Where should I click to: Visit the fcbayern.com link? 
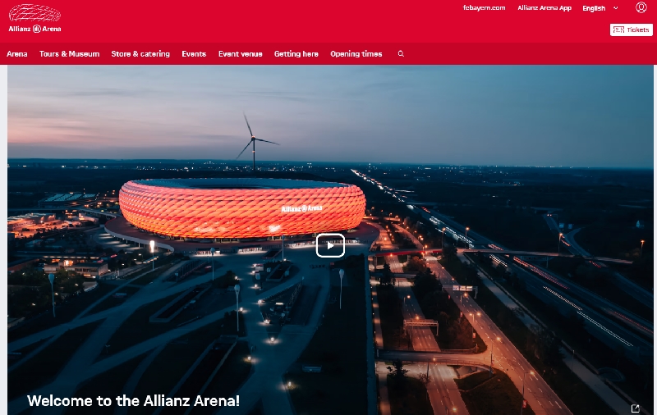click(x=484, y=7)
